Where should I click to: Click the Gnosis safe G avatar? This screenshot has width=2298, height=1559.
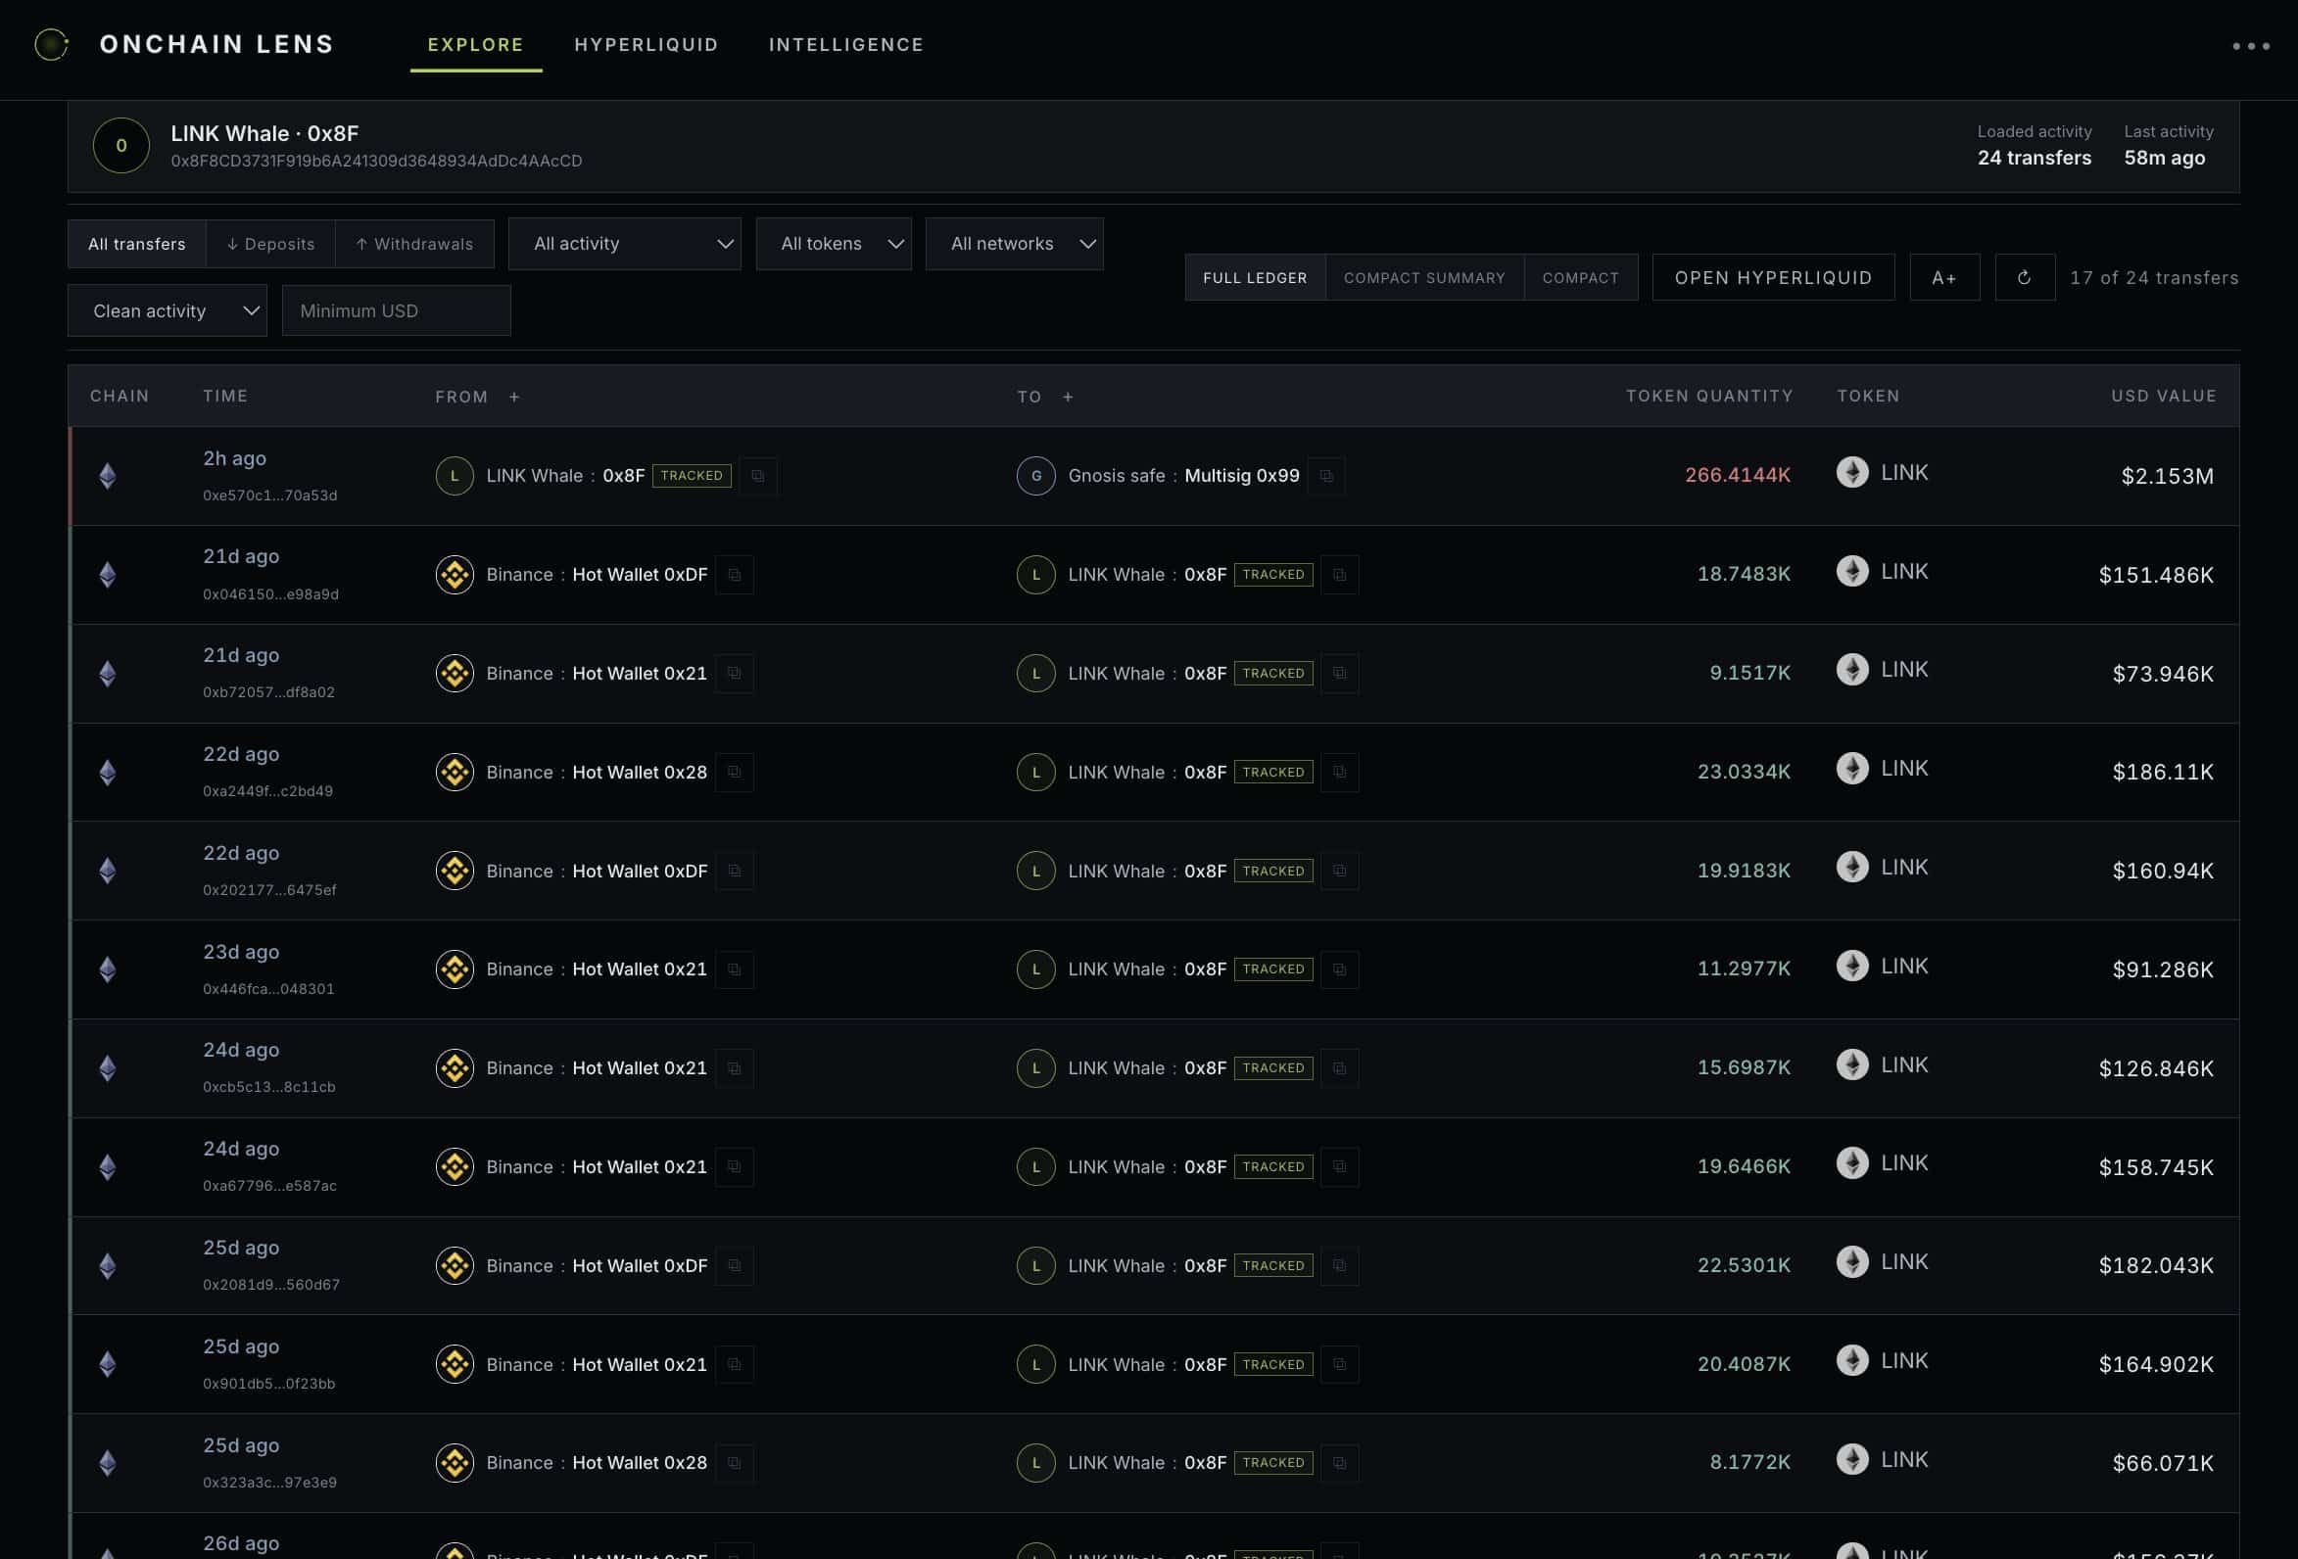(x=1036, y=477)
